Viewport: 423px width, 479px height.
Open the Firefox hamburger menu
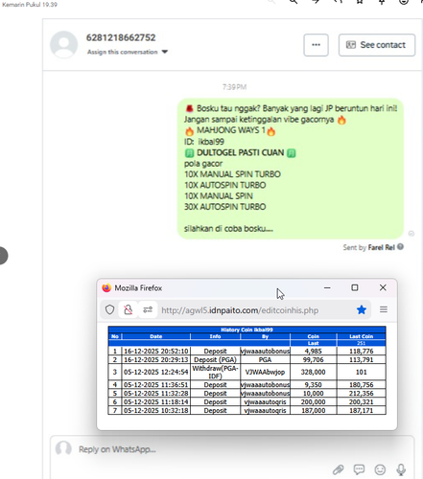(x=384, y=309)
